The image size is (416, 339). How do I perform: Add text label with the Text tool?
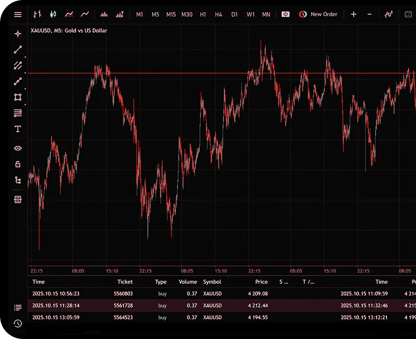(18, 128)
